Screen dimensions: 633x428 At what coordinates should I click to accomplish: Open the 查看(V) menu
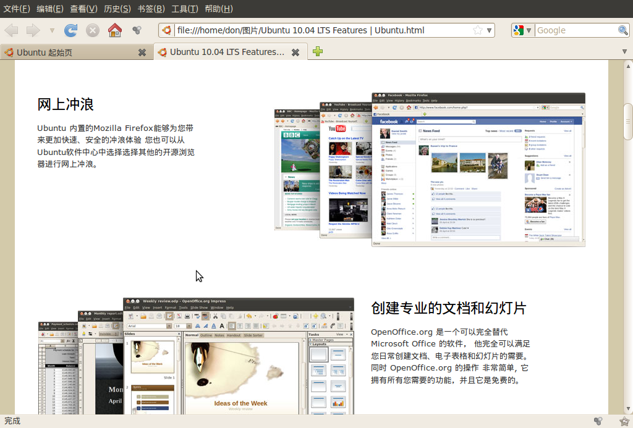pos(83,9)
